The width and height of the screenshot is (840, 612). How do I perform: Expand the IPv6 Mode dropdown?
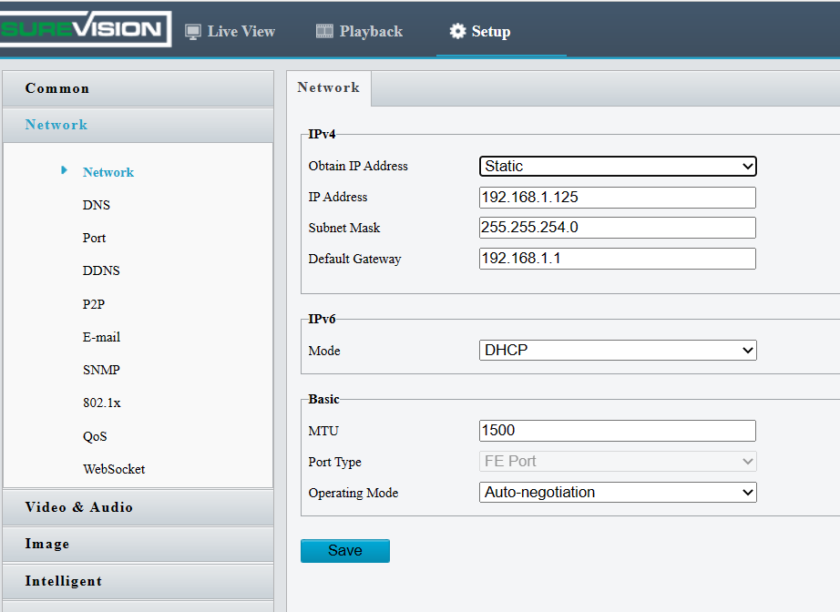coord(618,351)
